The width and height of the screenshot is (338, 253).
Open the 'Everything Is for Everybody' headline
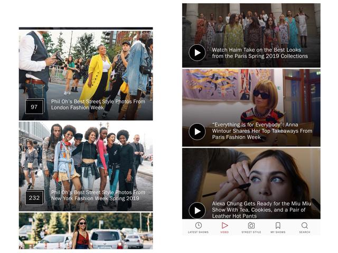[x=262, y=131]
